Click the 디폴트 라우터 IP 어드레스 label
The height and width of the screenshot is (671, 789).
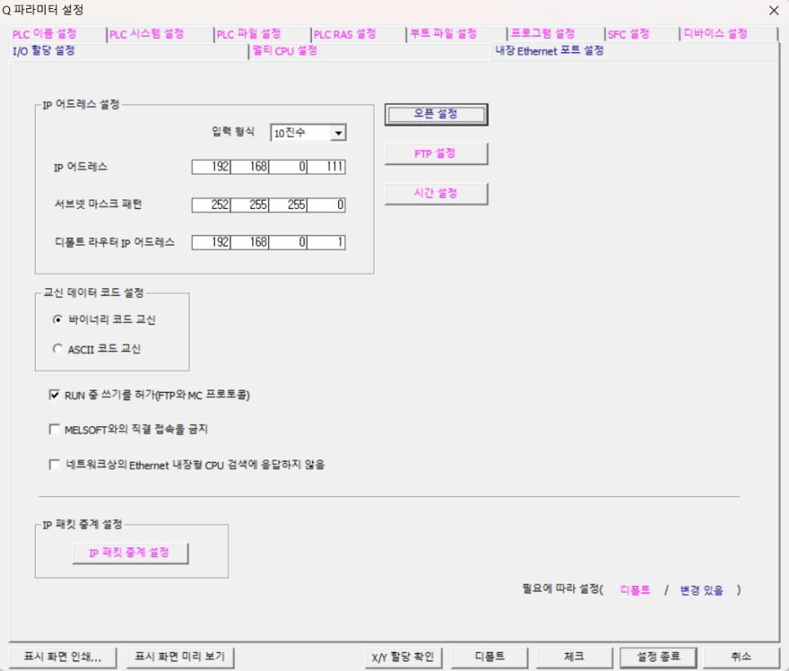coord(114,242)
